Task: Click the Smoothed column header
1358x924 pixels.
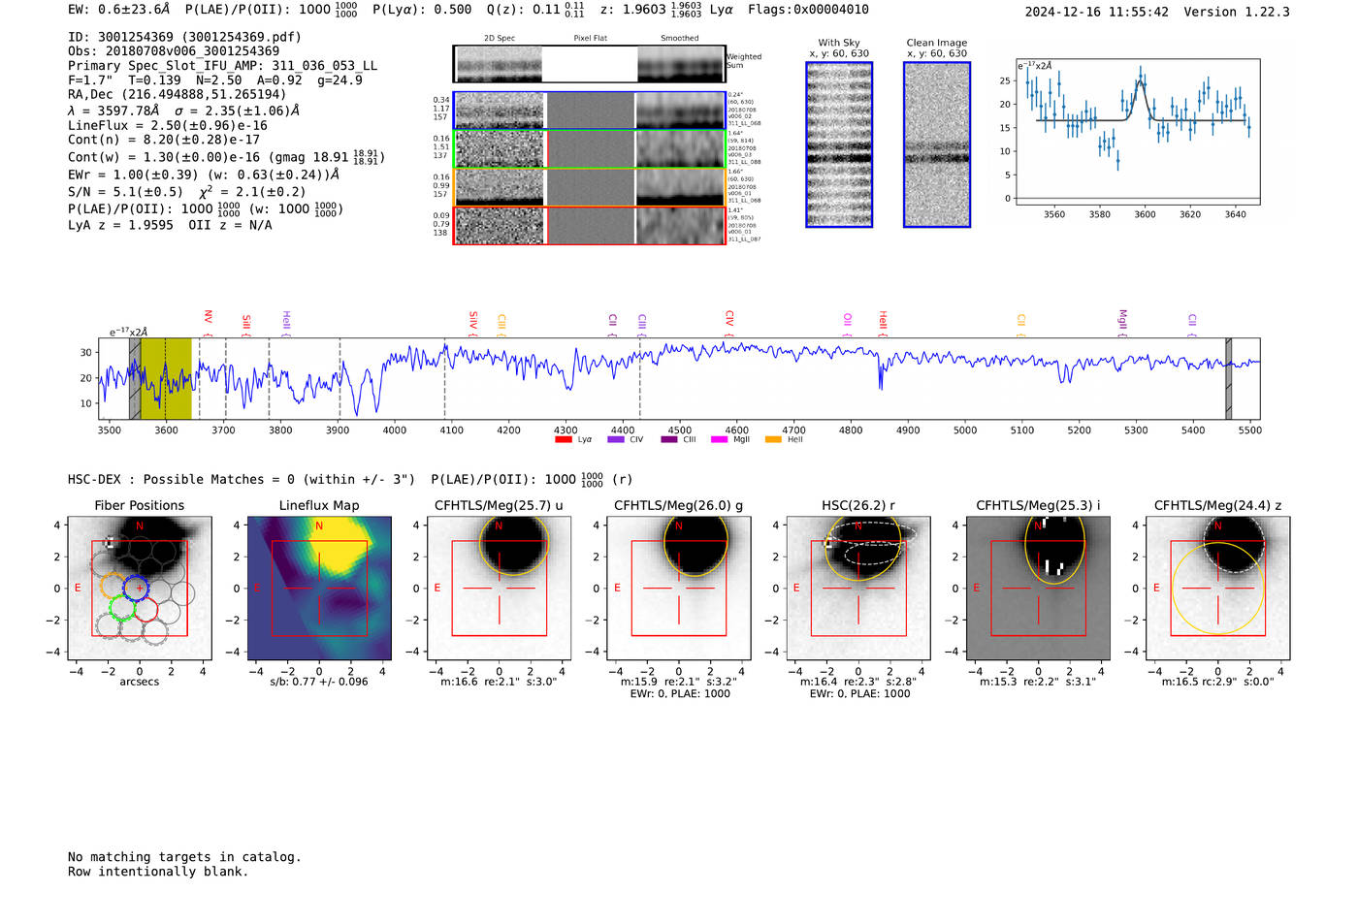Action: click(679, 38)
